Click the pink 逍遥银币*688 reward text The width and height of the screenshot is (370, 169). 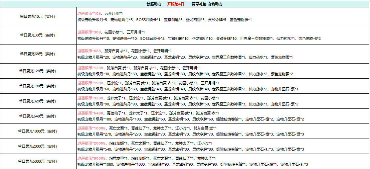point(89,51)
